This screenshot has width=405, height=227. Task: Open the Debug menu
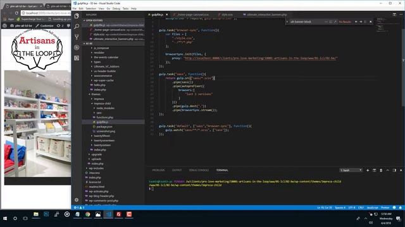pos(116,8)
